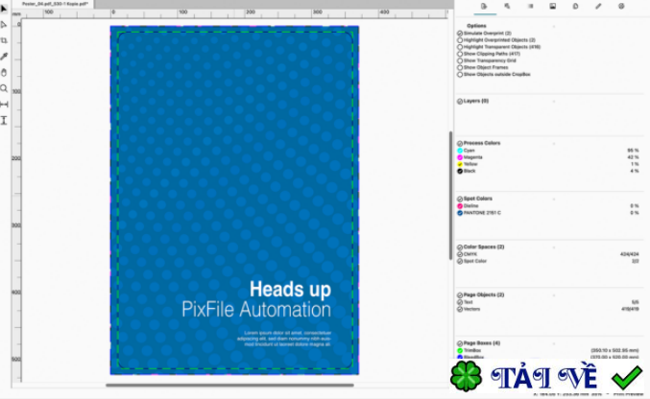Toggle the Layers (0) section checkbox
Viewport: 650px width, 399px height.
460,101
